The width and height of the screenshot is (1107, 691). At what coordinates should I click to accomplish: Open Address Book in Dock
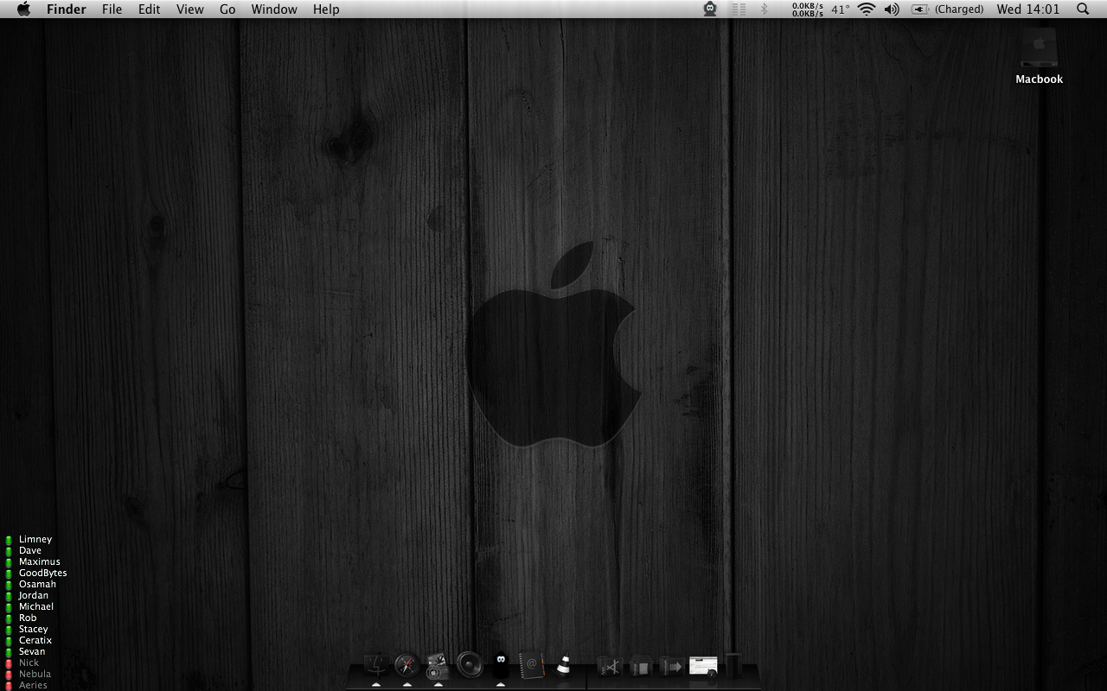click(x=531, y=666)
